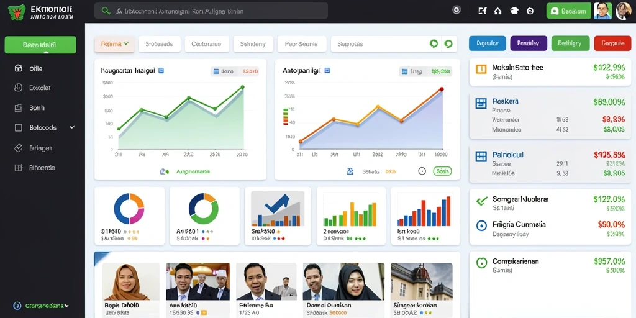This screenshot has width=636, height=318.
Task: Click the green checkmark icon beside 'Somgeai Nuolarai'
Action: point(481,201)
